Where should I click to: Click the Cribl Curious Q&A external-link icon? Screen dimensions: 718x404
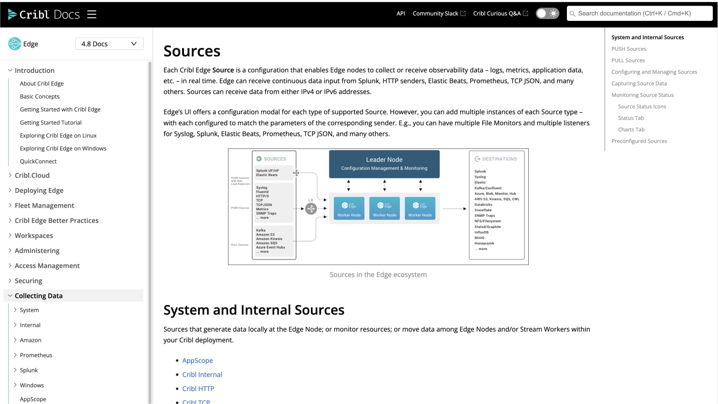click(x=525, y=13)
